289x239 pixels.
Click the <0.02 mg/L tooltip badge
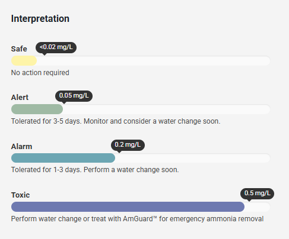(x=56, y=47)
